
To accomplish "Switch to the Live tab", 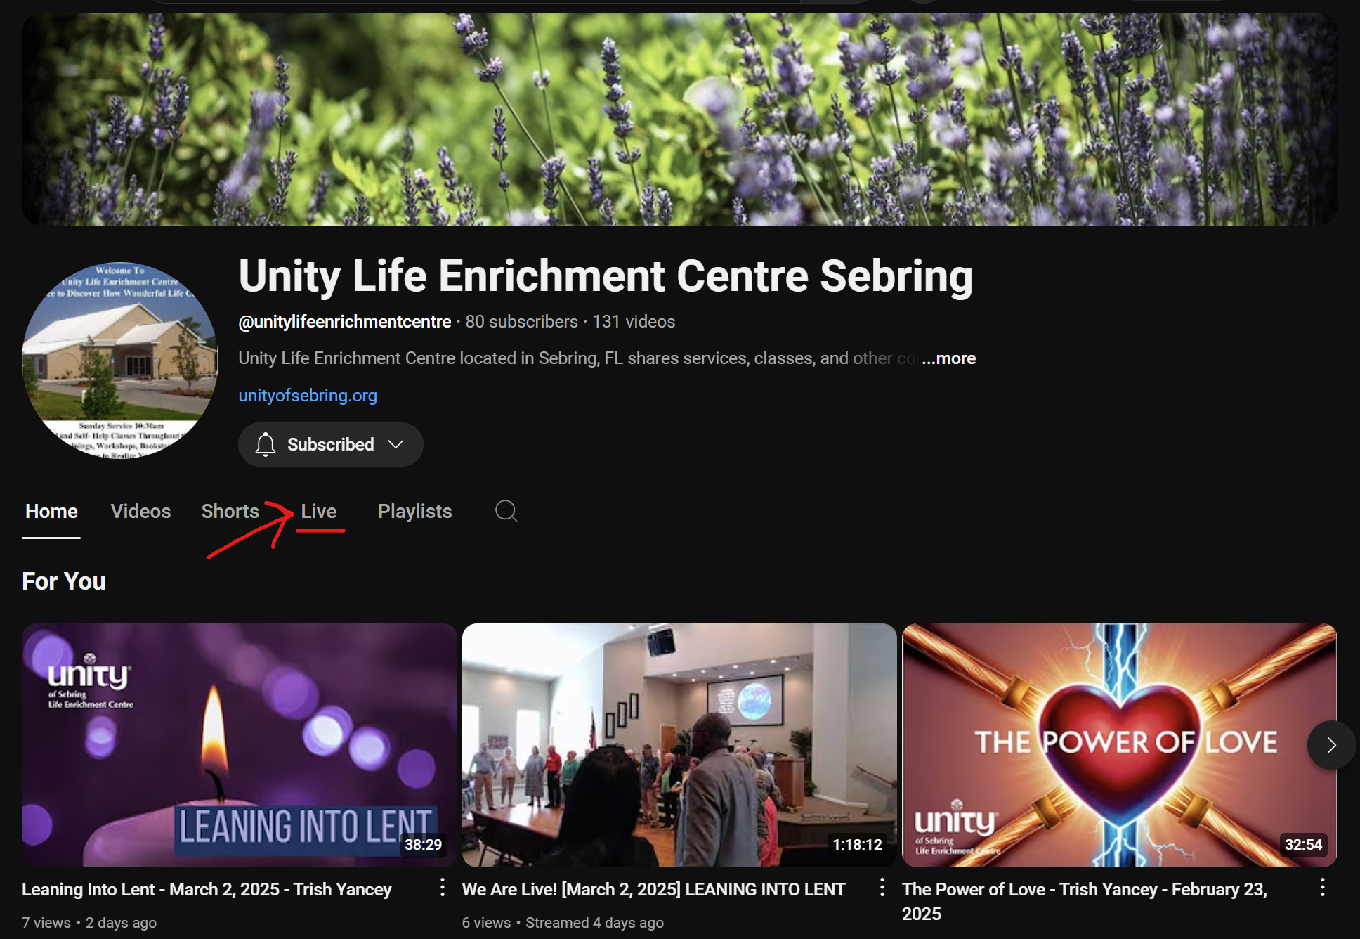I will point(319,511).
